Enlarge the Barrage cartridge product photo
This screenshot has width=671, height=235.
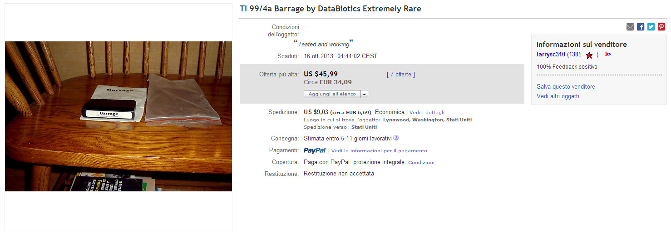118,116
